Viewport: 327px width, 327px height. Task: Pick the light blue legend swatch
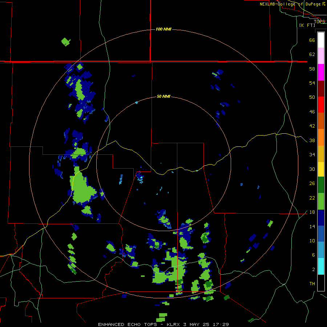pos(321,250)
